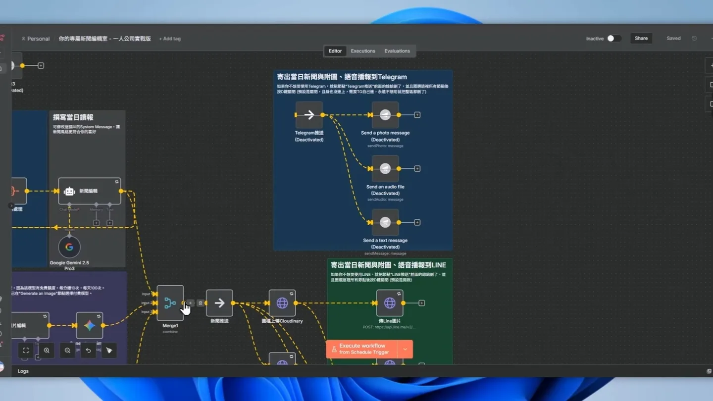Add memory to 新聞編輯 agent plus button
Screen dimensions: 713x401
97,223
